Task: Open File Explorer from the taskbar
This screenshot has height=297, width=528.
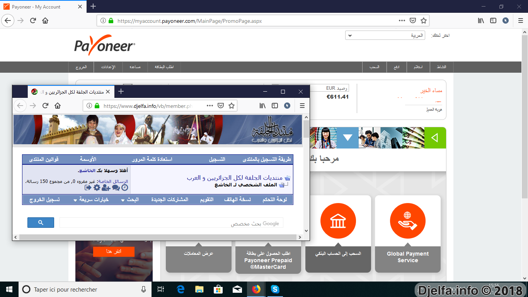Action: (x=199, y=289)
